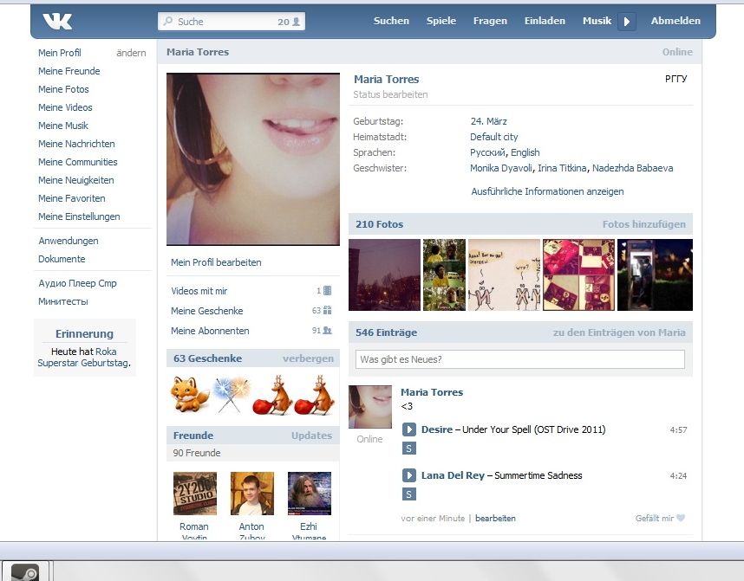Open Suchen in top navigation
The image size is (744, 581).
pyautogui.click(x=391, y=21)
